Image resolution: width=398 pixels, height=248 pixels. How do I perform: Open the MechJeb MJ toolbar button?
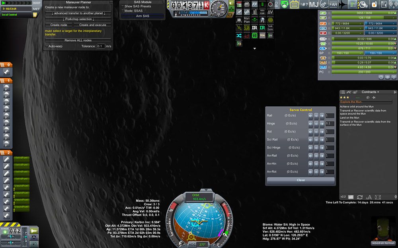314,4
